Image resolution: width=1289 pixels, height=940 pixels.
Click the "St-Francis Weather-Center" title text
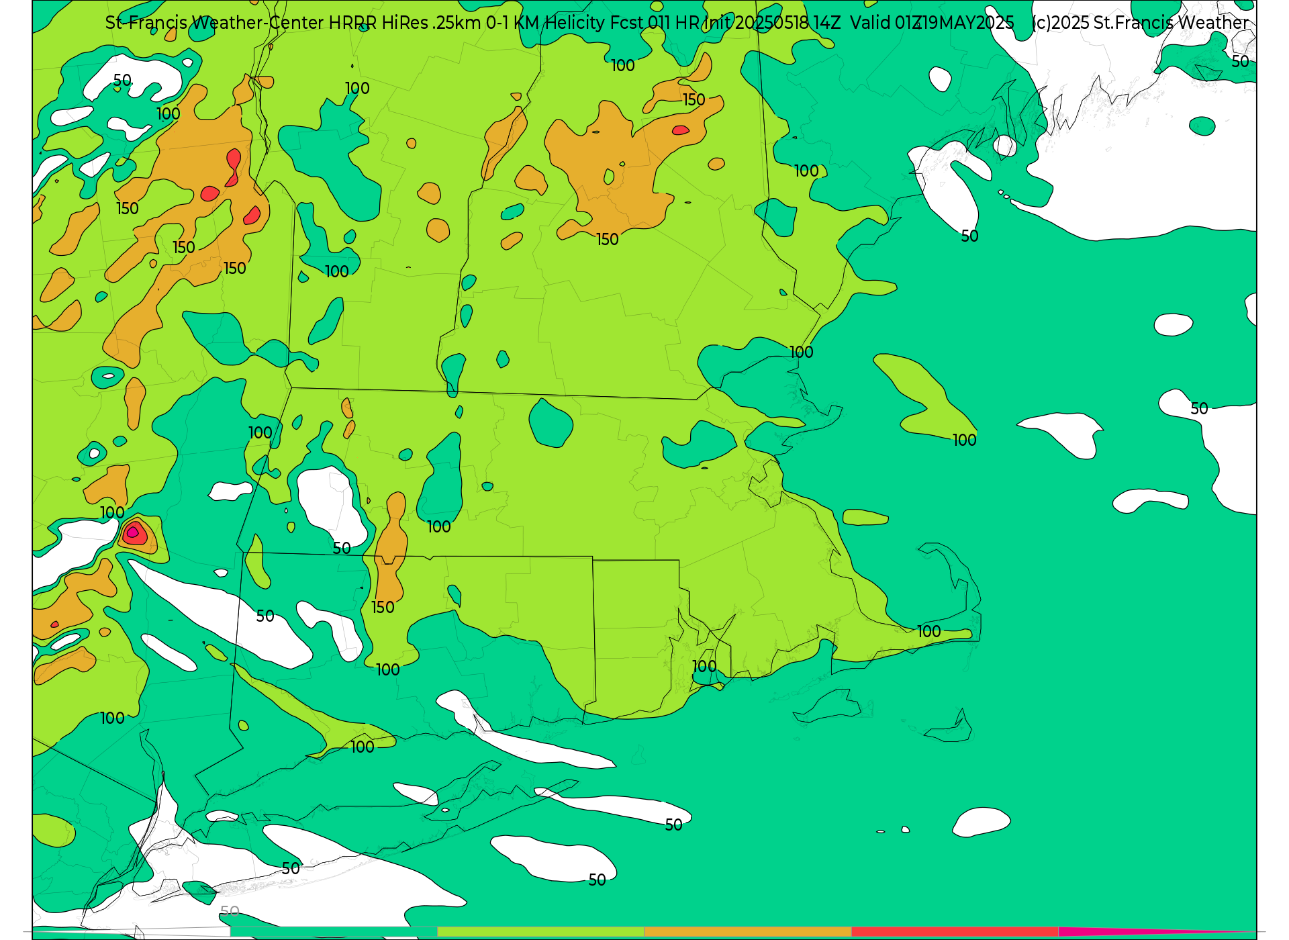pyautogui.click(x=215, y=23)
